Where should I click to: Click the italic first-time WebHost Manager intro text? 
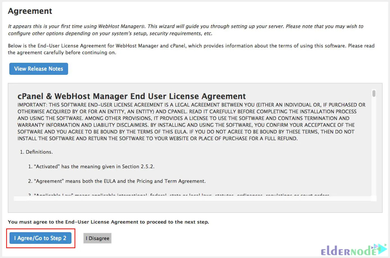[x=185, y=30]
